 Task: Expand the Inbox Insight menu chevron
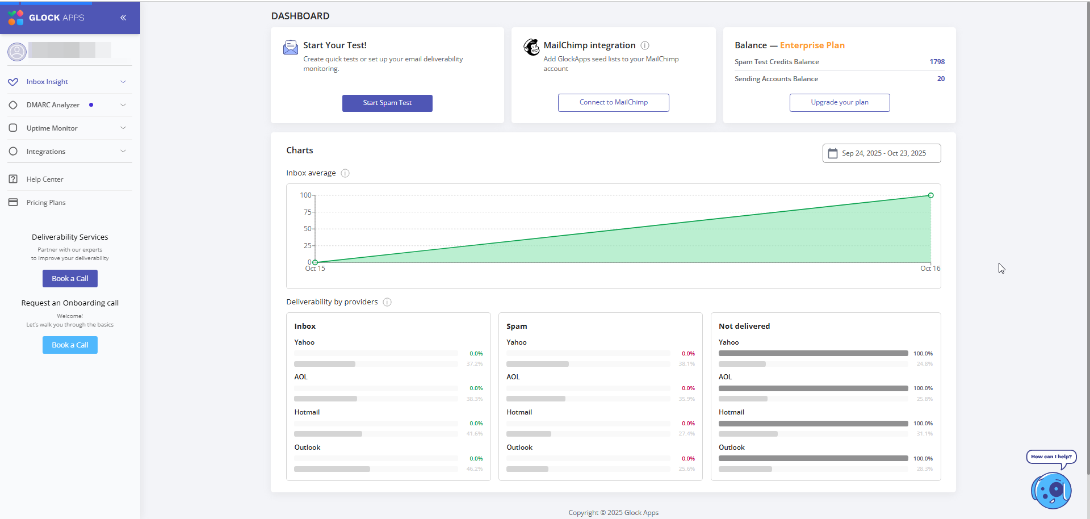(123, 82)
